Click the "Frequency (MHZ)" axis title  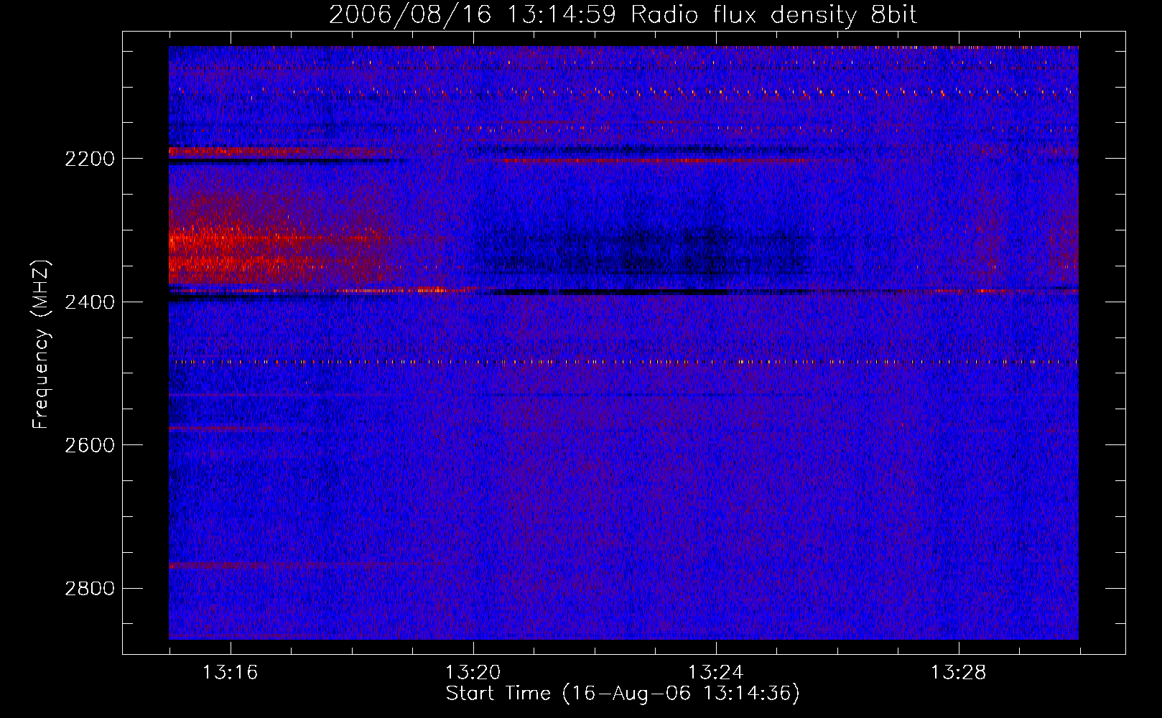[42, 344]
